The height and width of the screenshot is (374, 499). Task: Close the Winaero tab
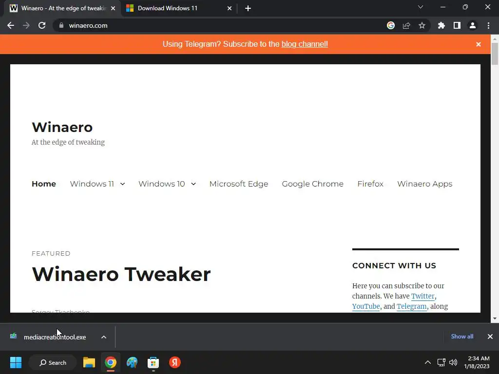[113, 8]
